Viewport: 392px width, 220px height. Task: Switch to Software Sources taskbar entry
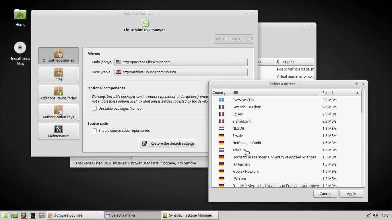pos(75,215)
